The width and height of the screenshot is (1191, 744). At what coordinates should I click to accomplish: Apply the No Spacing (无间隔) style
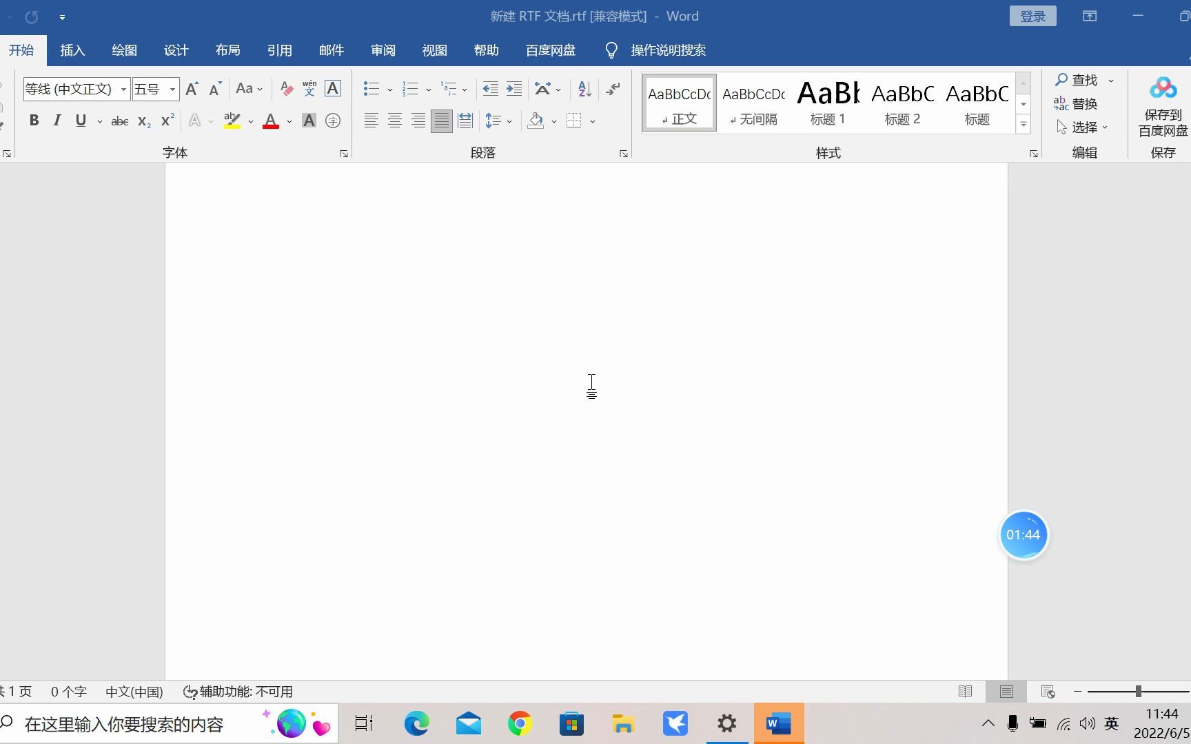coord(753,103)
